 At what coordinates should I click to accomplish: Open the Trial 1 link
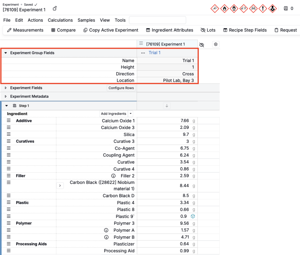(x=154, y=53)
